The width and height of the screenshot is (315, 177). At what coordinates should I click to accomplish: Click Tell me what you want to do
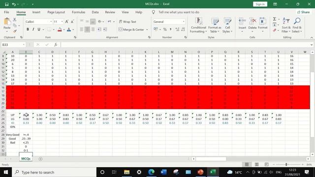(x=179, y=12)
